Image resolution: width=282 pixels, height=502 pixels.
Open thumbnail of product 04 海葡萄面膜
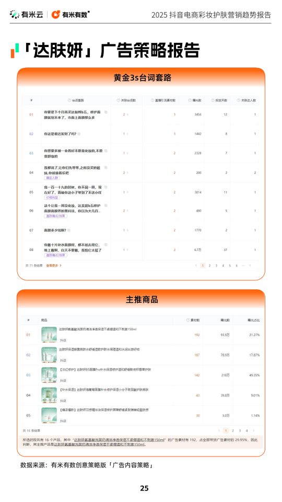pyautogui.click(x=49, y=395)
